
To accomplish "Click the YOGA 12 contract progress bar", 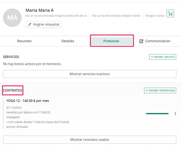I will tap(157, 114).
